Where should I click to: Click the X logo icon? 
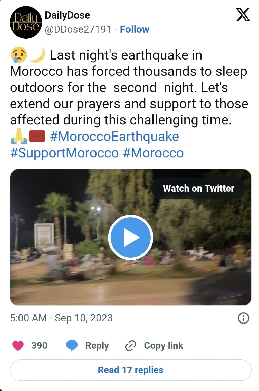(x=243, y=15)
